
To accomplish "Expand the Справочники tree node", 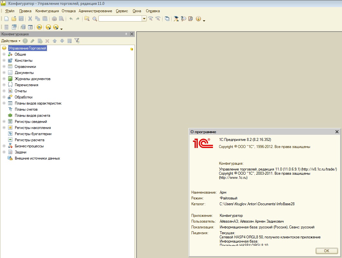I will tap(4, 67).
